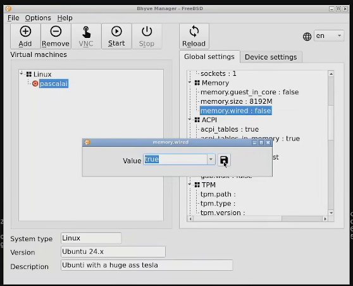Start the selected virtual machine
This screenshot has height=286, width=353.
click(116, 36)
